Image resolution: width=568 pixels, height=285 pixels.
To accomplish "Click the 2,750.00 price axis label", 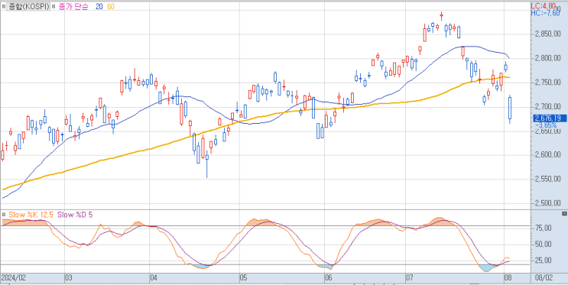I will (547, 83).
